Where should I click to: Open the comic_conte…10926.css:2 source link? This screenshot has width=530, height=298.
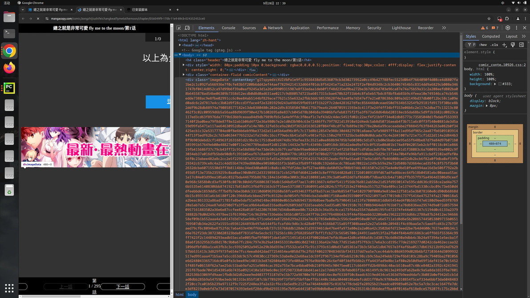502,64
